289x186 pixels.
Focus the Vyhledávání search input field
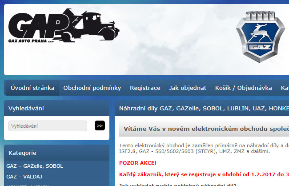point(48,126)
